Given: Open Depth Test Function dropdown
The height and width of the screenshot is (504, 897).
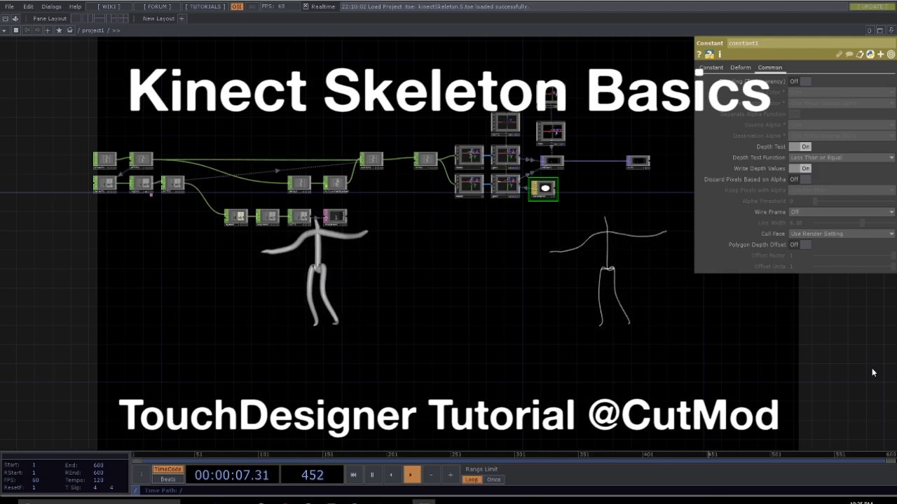Looking at the screenshot, I should [842, 157].
